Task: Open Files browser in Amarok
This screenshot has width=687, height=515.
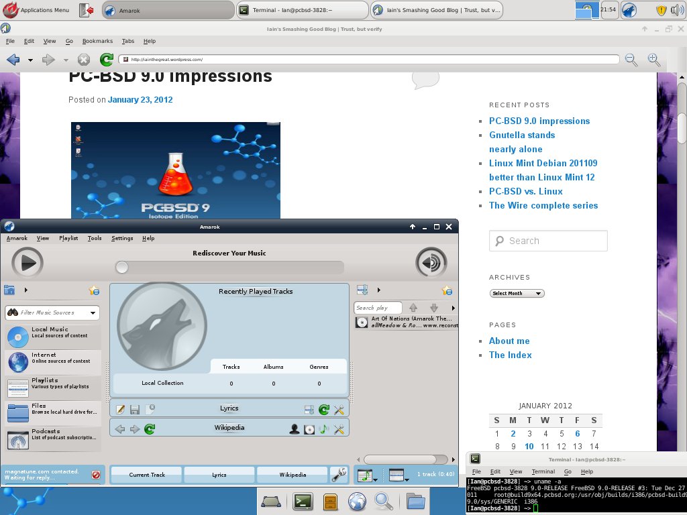Action: (53, 412)
